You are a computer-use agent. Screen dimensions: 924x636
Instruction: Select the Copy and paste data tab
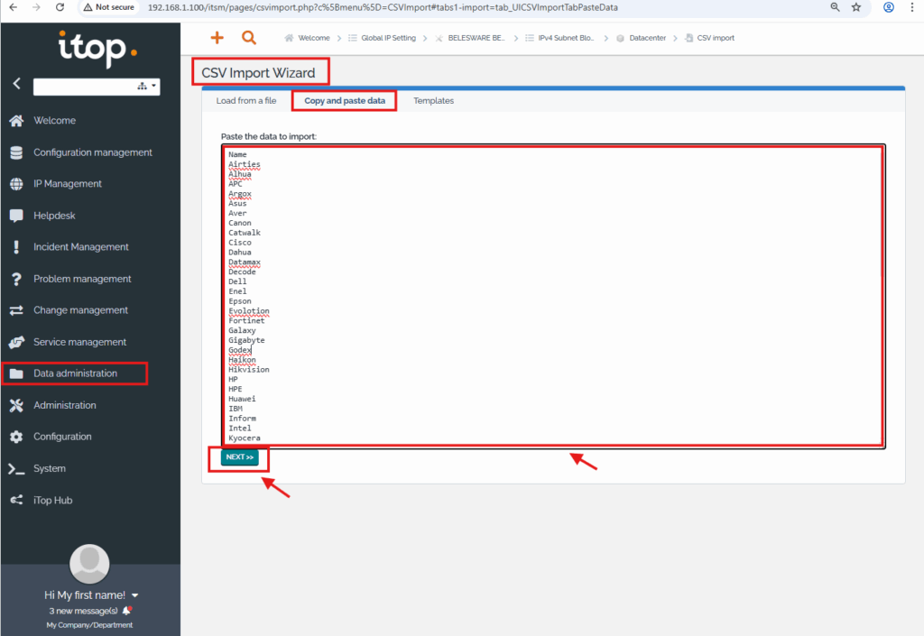[x=345, y=101]
